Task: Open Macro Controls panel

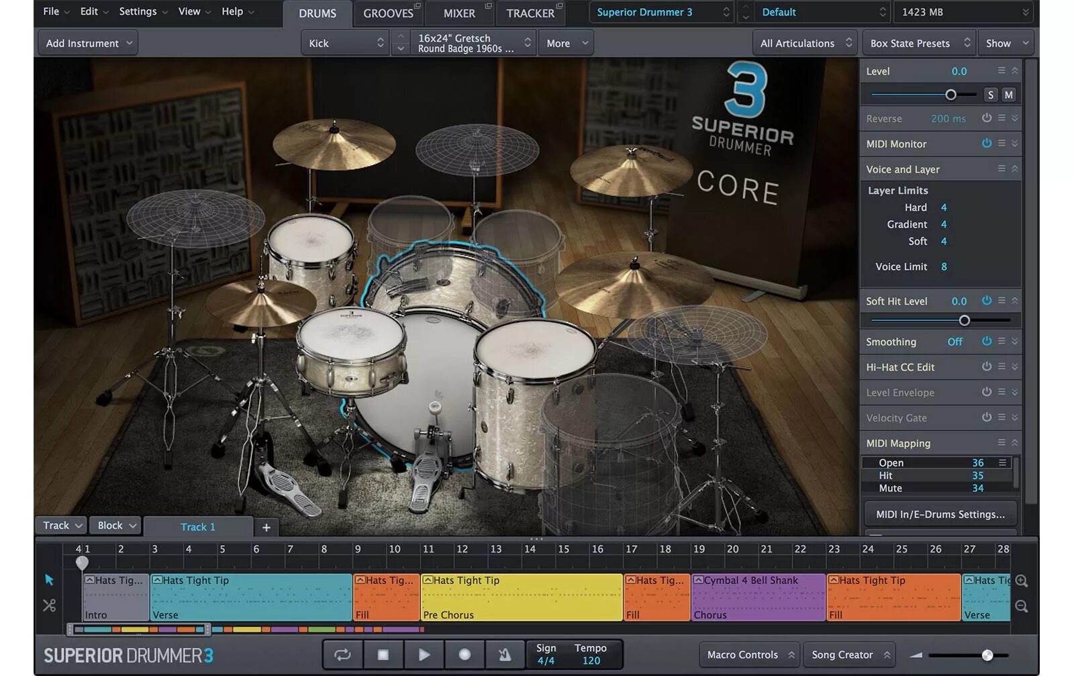Action: (749, 655)
